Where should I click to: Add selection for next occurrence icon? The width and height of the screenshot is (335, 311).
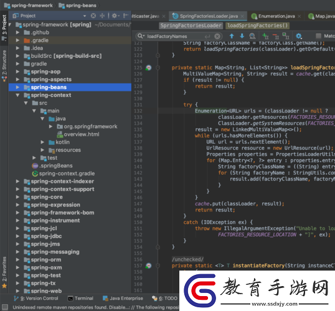click(265, 36)
